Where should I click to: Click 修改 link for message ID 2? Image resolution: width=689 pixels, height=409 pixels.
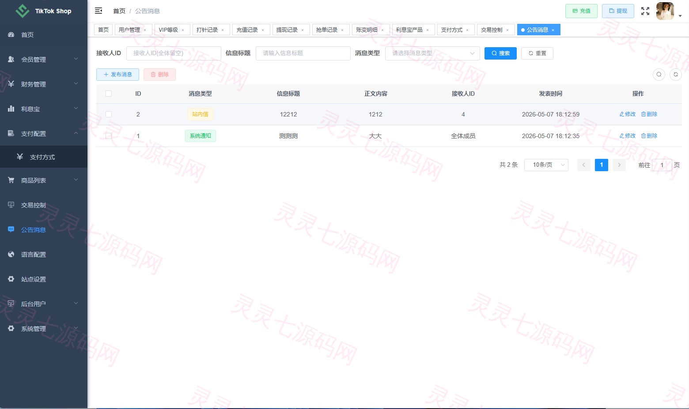pos(628,114)
